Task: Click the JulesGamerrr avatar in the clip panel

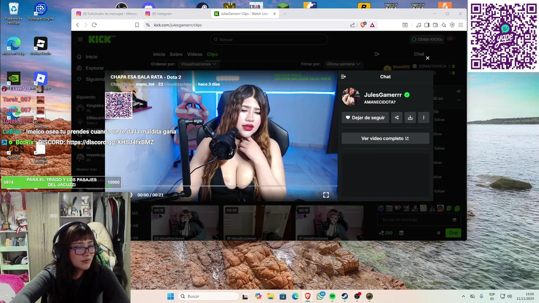Action: pyautogui.click(x=350, y=97)
